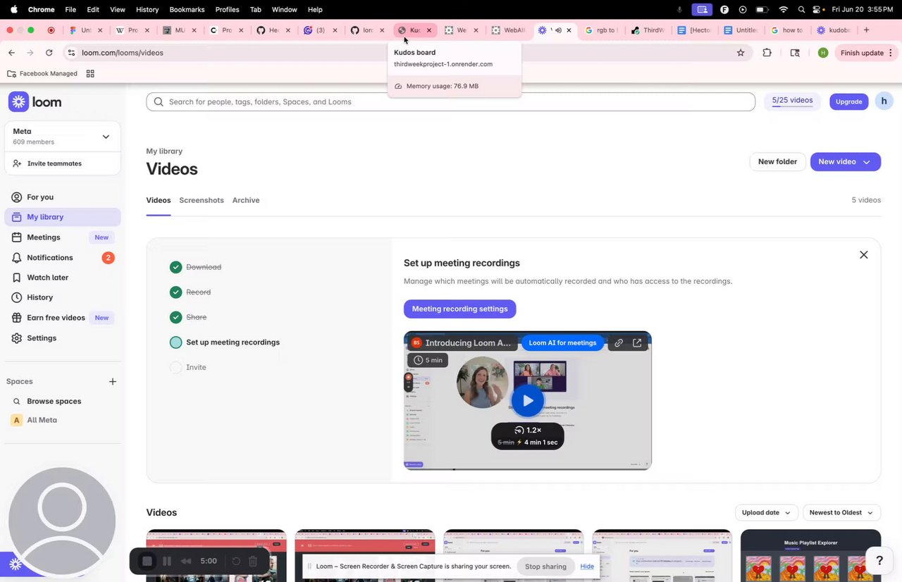
Task: Click the address bar URL
Action: coord(123,53)
